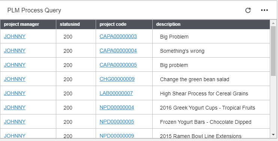Image resolution: width=278 pixels, height=141 pixels.
Task: Sort by project manager column header
Action: tap(28, 24)
